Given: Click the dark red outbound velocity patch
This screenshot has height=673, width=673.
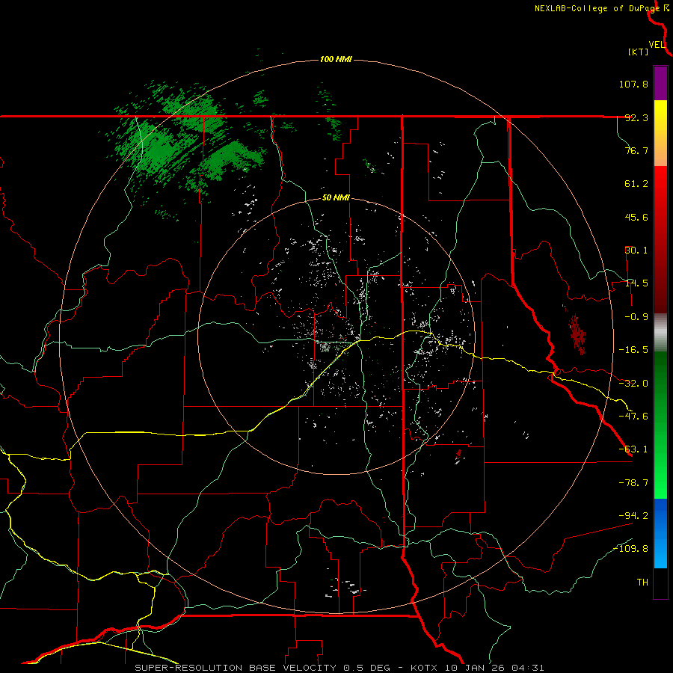Looking at the screenshot, I should [x=577, y=333].
